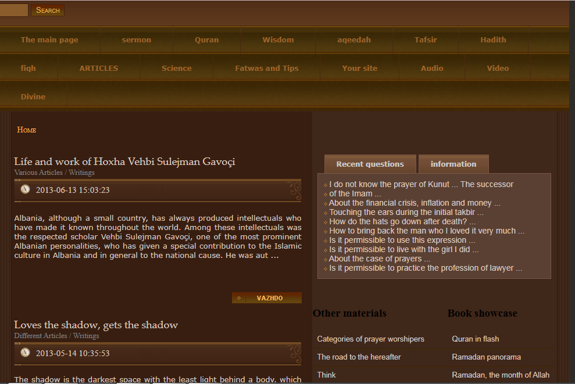Viewport: 575px width, 384px height.
Task: Open the Fatwas and Tips page
Action: click(x=267, y=68)
